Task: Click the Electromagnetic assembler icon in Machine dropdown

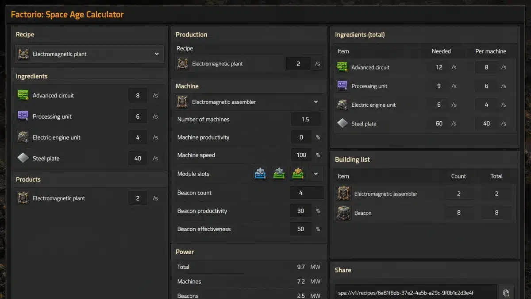Action: 183,102
